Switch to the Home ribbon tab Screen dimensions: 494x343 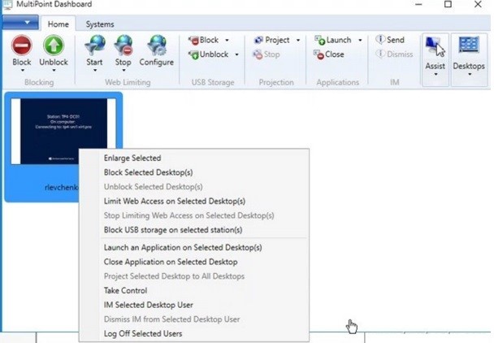[58, 24]
